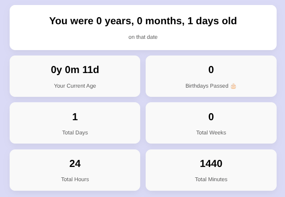
Task: Select the Total Days number value
Action: [75, 117]
